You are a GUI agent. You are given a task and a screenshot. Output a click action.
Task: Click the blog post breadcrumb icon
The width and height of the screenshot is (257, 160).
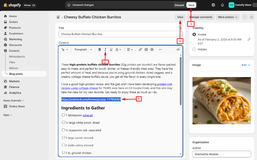58,17
